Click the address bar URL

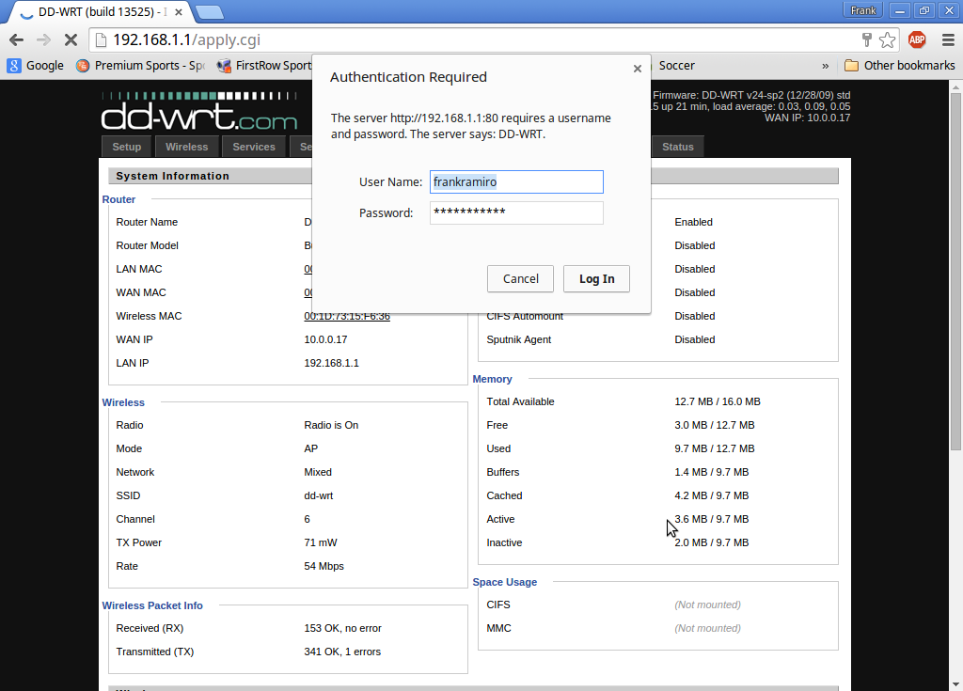[187, 39]
